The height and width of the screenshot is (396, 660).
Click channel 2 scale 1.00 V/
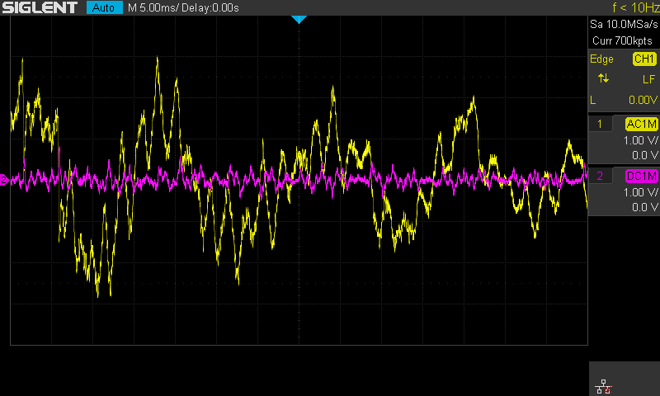click(x=640, y=192)
